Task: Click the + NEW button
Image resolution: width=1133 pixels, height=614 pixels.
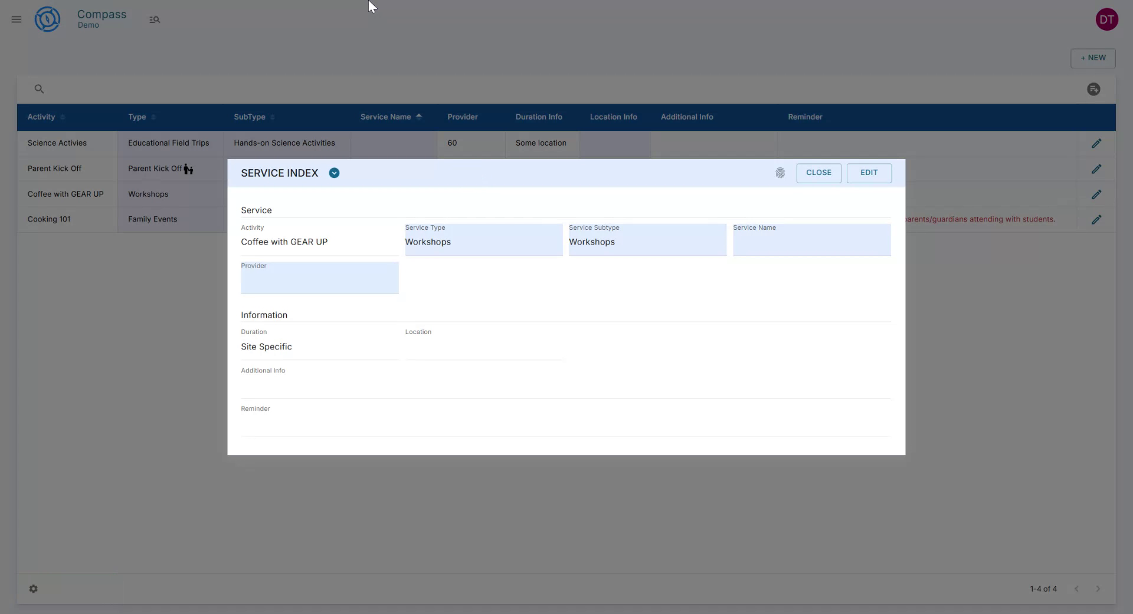Action: point(1093,58)
